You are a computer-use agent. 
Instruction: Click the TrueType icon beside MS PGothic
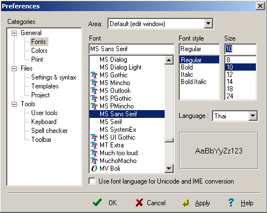tap(94, 98)
